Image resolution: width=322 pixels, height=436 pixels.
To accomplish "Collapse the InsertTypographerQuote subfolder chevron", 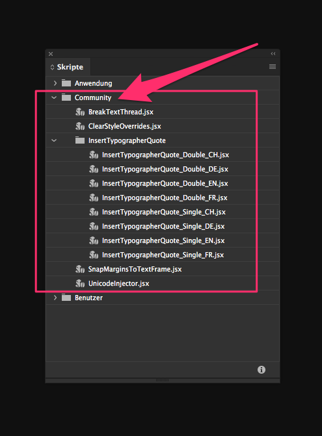I will click(x=54, y=140).
